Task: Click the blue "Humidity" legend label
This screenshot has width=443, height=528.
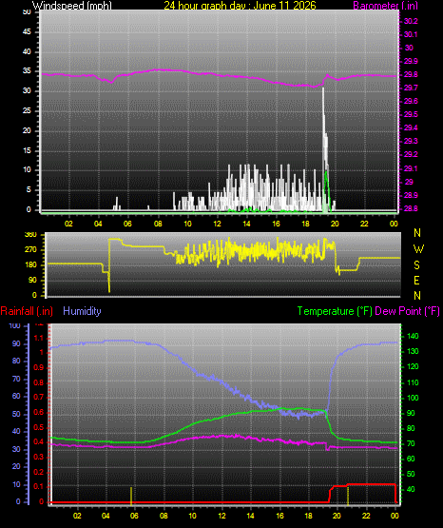Action: point(82,311)
